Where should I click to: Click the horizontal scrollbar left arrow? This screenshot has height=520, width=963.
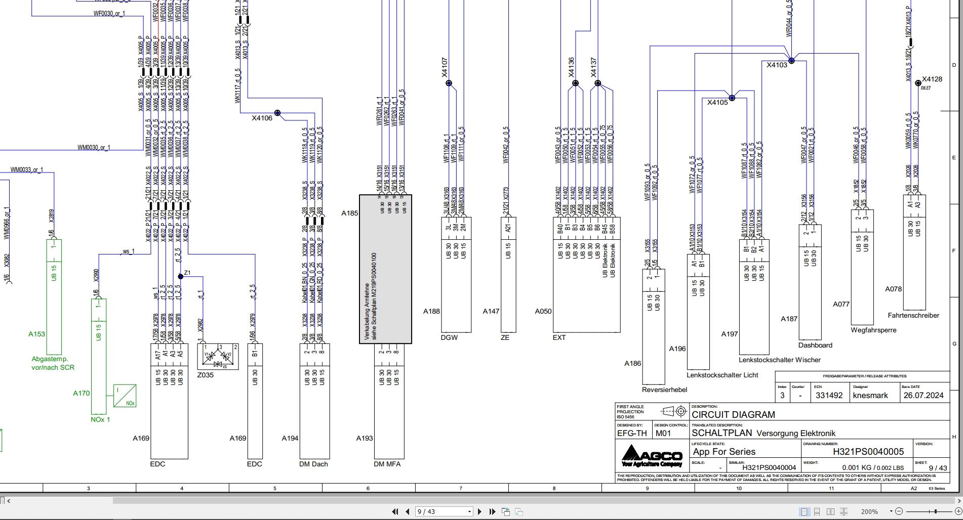tap(8, 500)
